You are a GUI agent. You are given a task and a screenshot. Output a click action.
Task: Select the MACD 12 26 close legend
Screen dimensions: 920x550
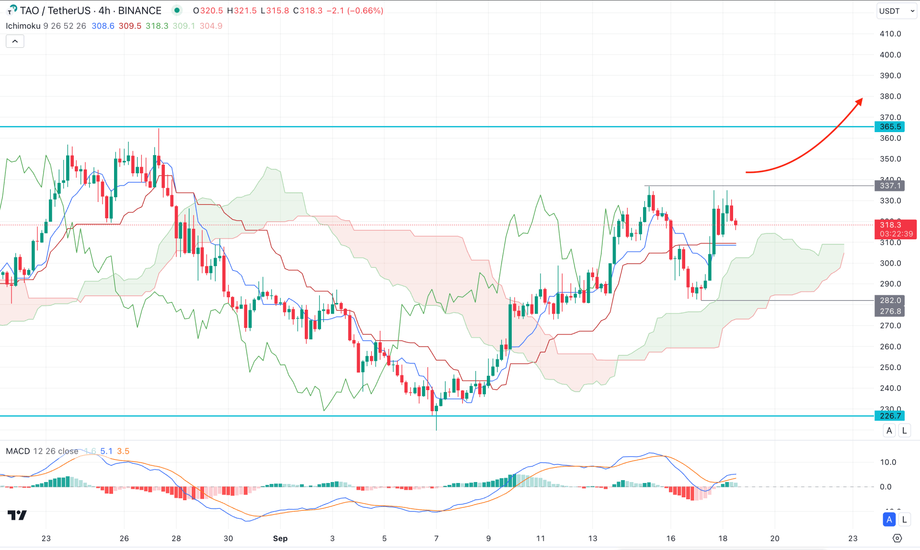42,451
